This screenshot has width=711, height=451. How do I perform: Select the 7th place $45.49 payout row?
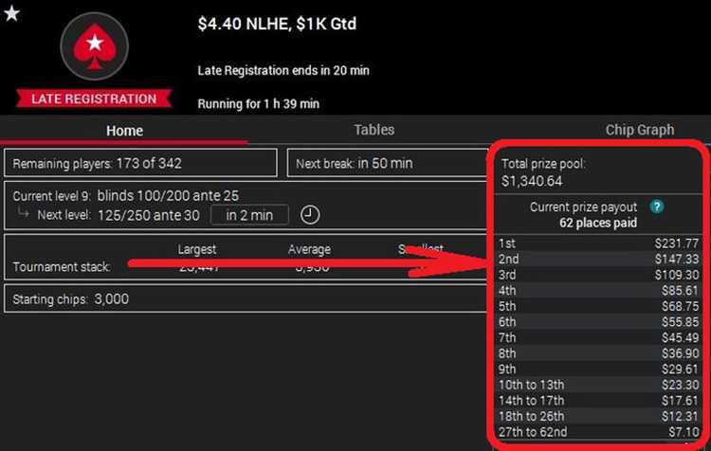pyautogui.click(x=598, y=337)
